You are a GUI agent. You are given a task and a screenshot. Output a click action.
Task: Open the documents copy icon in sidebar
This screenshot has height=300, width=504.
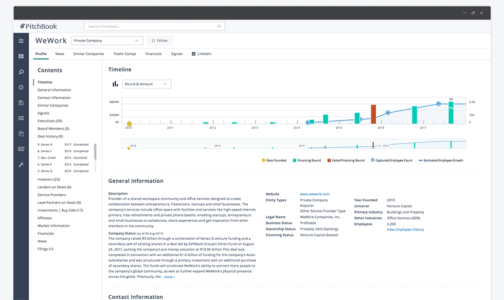click(21, 133)
